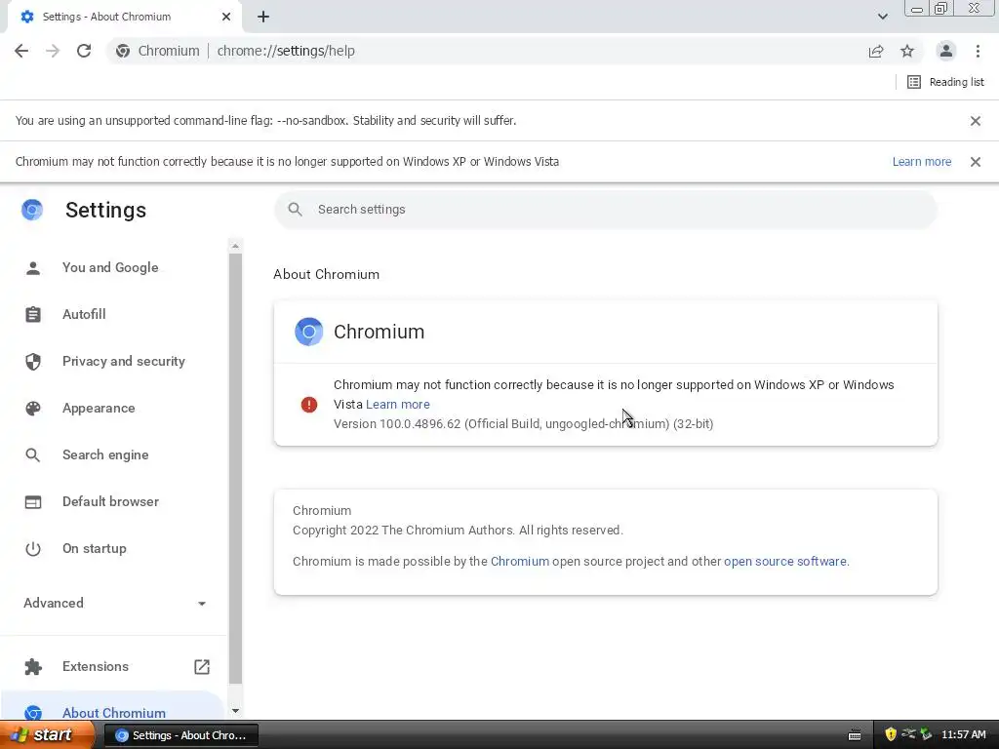The width and height of the screenshot is (999, 749).
Task: Expand the Advanced section
Action: click(115, 603)
